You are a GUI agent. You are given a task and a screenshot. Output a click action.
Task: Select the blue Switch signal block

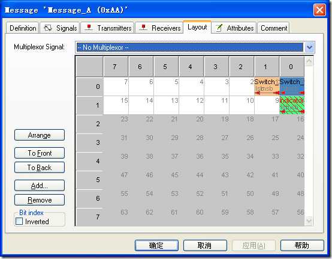[292, 87]
